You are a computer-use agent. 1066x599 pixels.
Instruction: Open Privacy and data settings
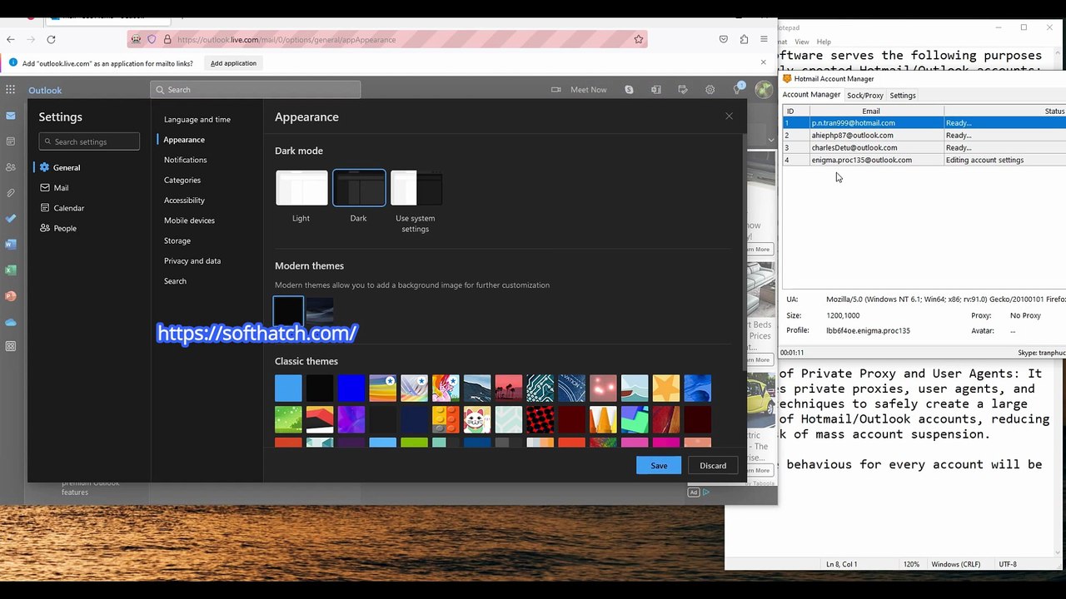(192, 261)
